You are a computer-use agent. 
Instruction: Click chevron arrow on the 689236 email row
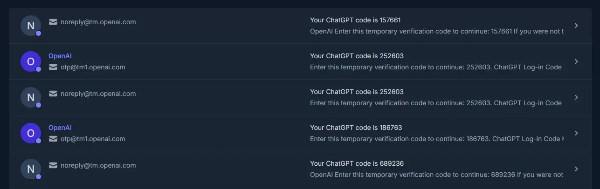576,169
